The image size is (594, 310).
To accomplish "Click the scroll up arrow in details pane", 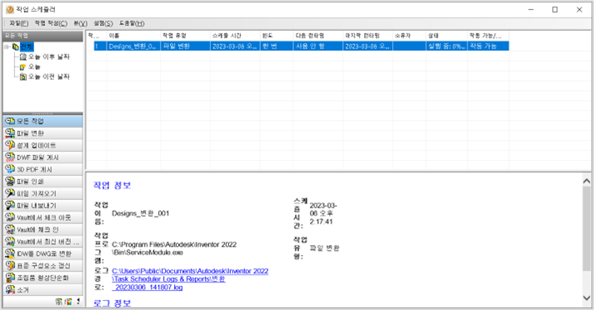I will 587,182.
